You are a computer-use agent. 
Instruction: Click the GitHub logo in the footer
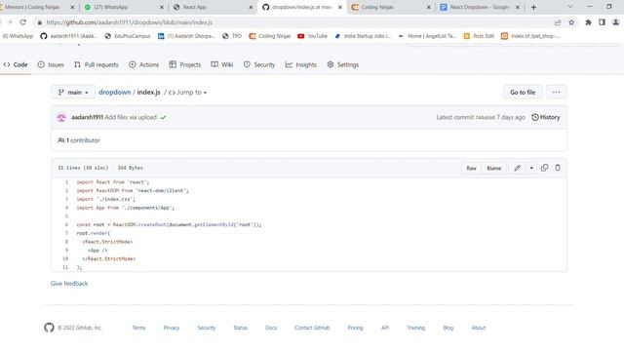pos(49,328)
